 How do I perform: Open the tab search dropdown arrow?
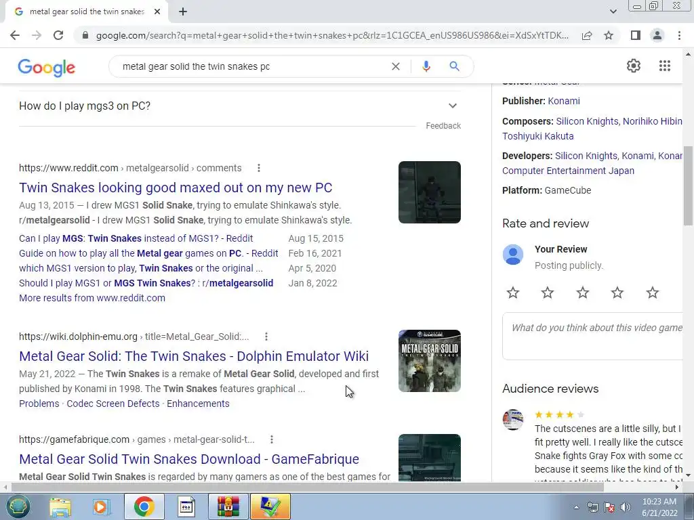tap(613, 12)
